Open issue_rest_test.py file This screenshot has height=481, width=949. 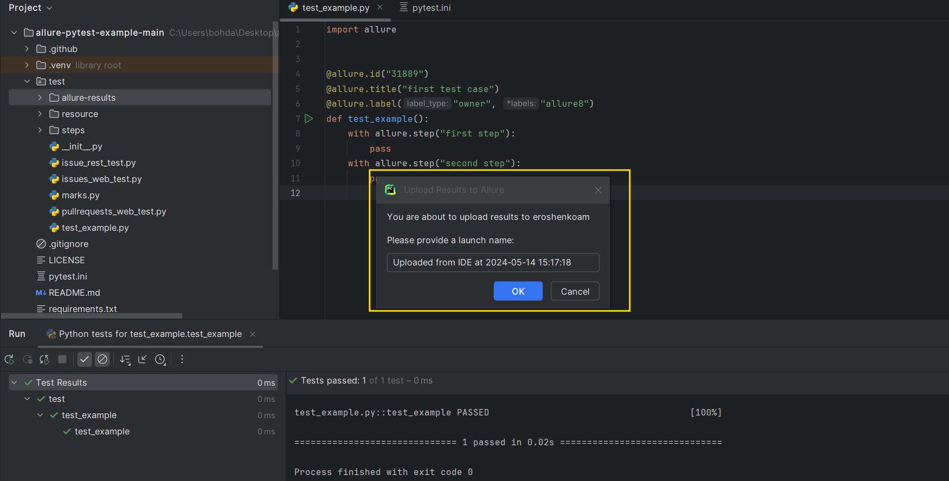pyautogui.click(x=93, y=162)
